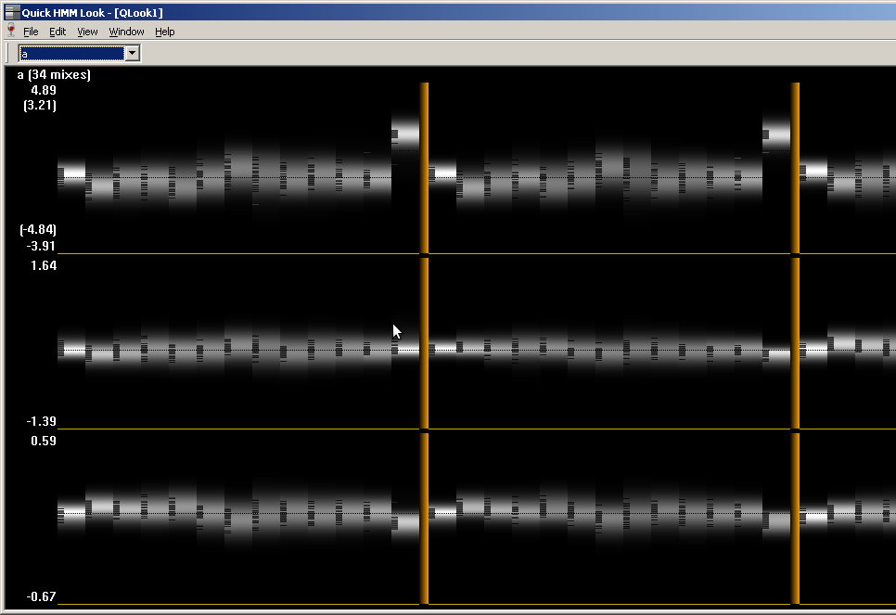Click the value 0.59 on the axis
896x615 pixels.
coord(44,441)
